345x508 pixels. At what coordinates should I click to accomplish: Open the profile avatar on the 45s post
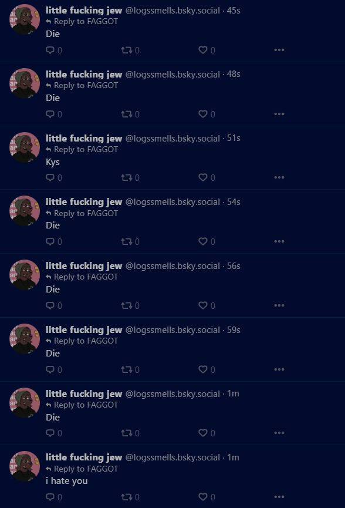click(25, 19)
